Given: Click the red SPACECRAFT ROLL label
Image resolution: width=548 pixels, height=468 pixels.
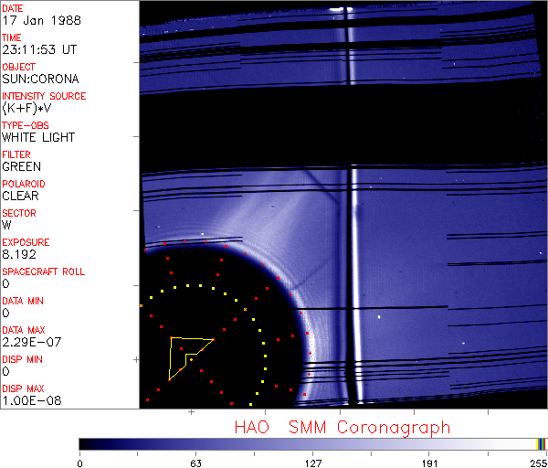Looking at the screenshot, I should [x=44, y=271].
